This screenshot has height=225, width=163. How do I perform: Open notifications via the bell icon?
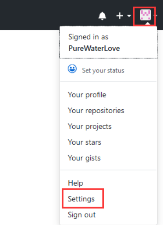click(102, 16)
